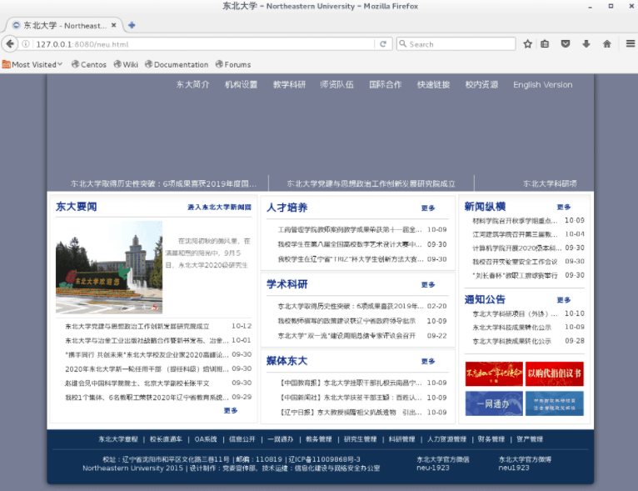Switch to the English Version
The width and height of the screenshot is (638, 491).
[x=543, y=85]
